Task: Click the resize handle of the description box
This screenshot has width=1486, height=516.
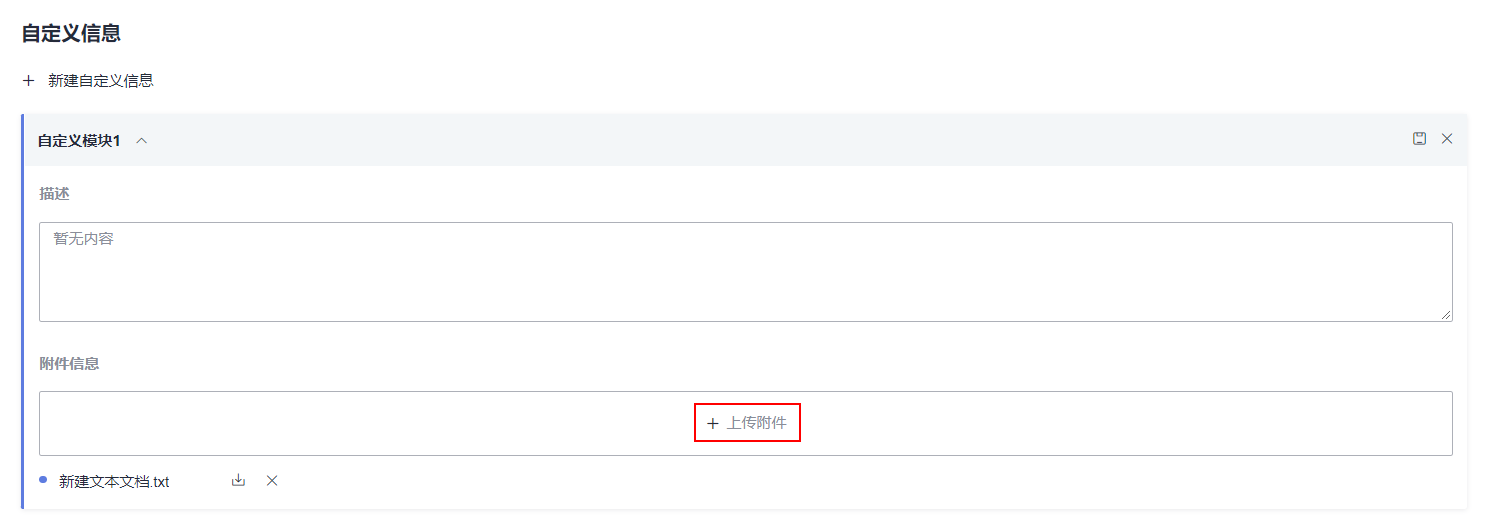Action: (1446, 315)
